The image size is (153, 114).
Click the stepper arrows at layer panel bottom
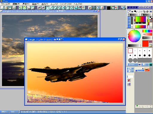(x=151, y=107)
